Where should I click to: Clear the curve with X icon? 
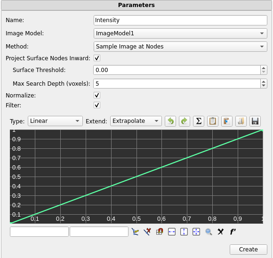pyautogui.click(x=220, y=232)
